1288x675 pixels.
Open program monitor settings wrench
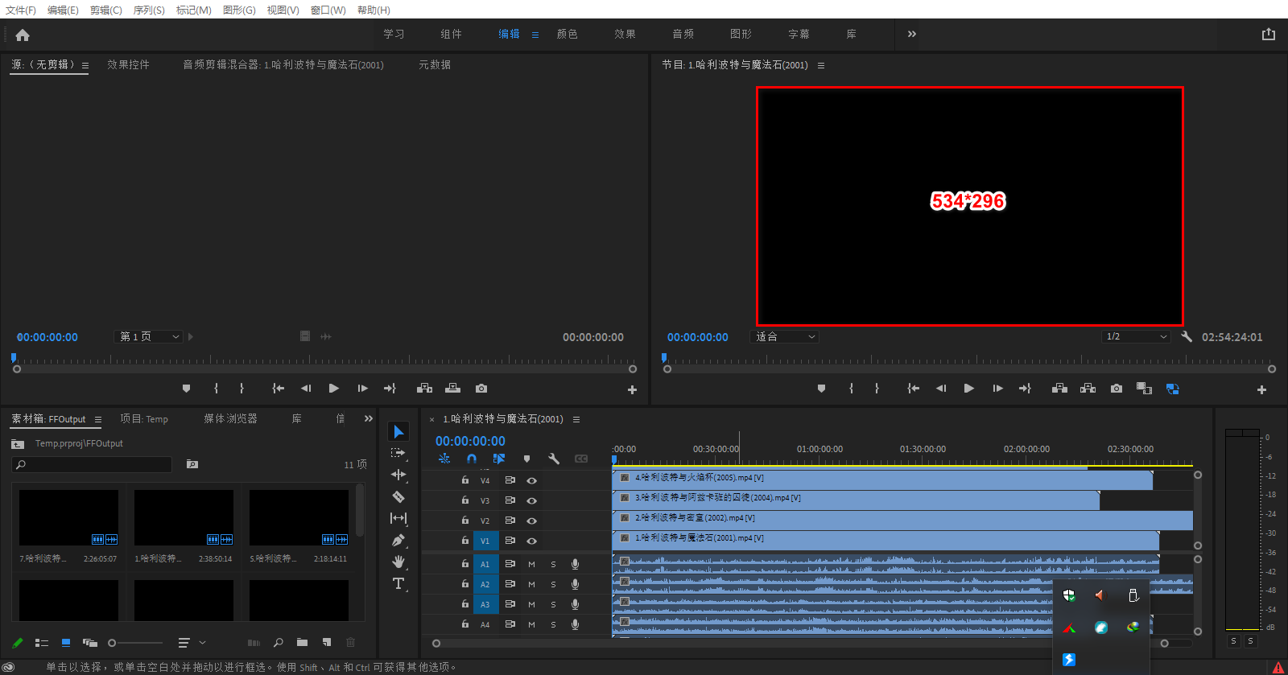[x=1187, y=336]
